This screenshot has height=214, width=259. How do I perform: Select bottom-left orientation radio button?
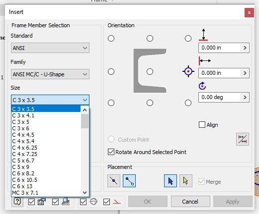point(111,103)
